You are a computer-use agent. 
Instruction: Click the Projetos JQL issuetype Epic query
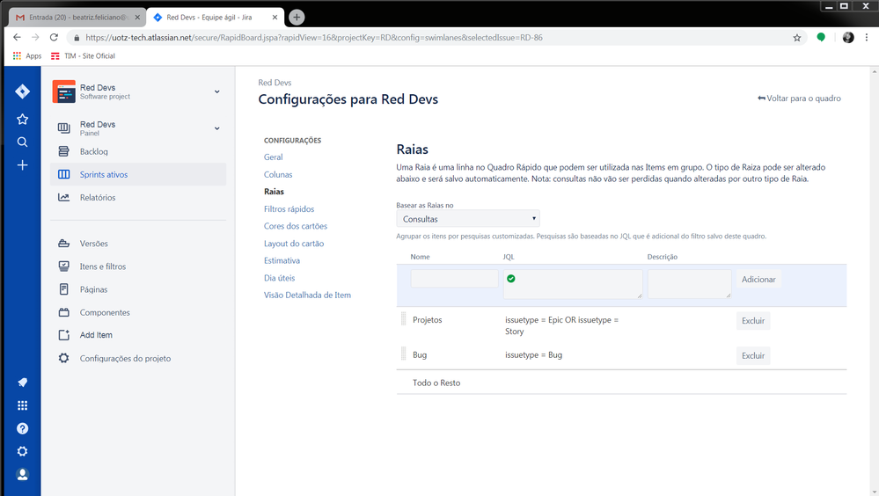pyautogui.click(x=561, y=325)
